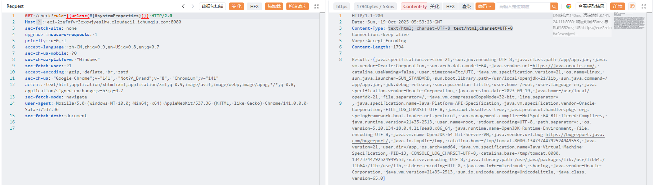Toggle HEX view in Response panel
The height and width of the screenshot is (185, 654).
click(450, 6)
